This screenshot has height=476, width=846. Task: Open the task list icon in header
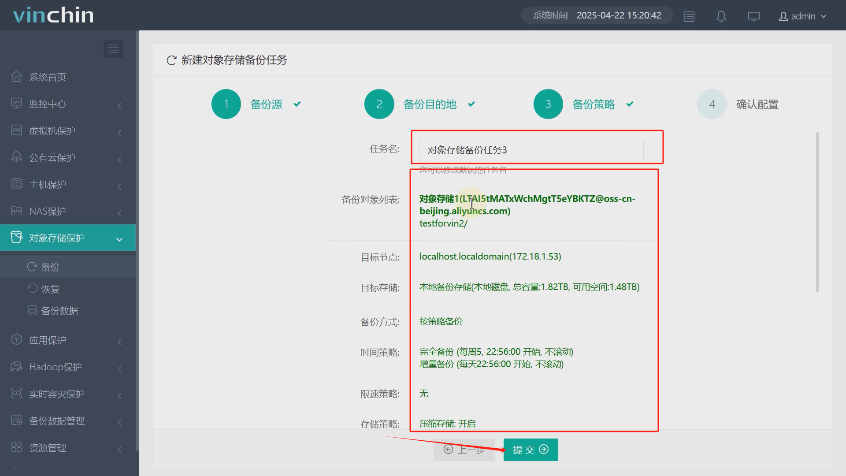(689, 16)
